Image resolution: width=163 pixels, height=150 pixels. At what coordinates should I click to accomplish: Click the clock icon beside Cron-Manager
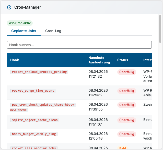(9, 7)
